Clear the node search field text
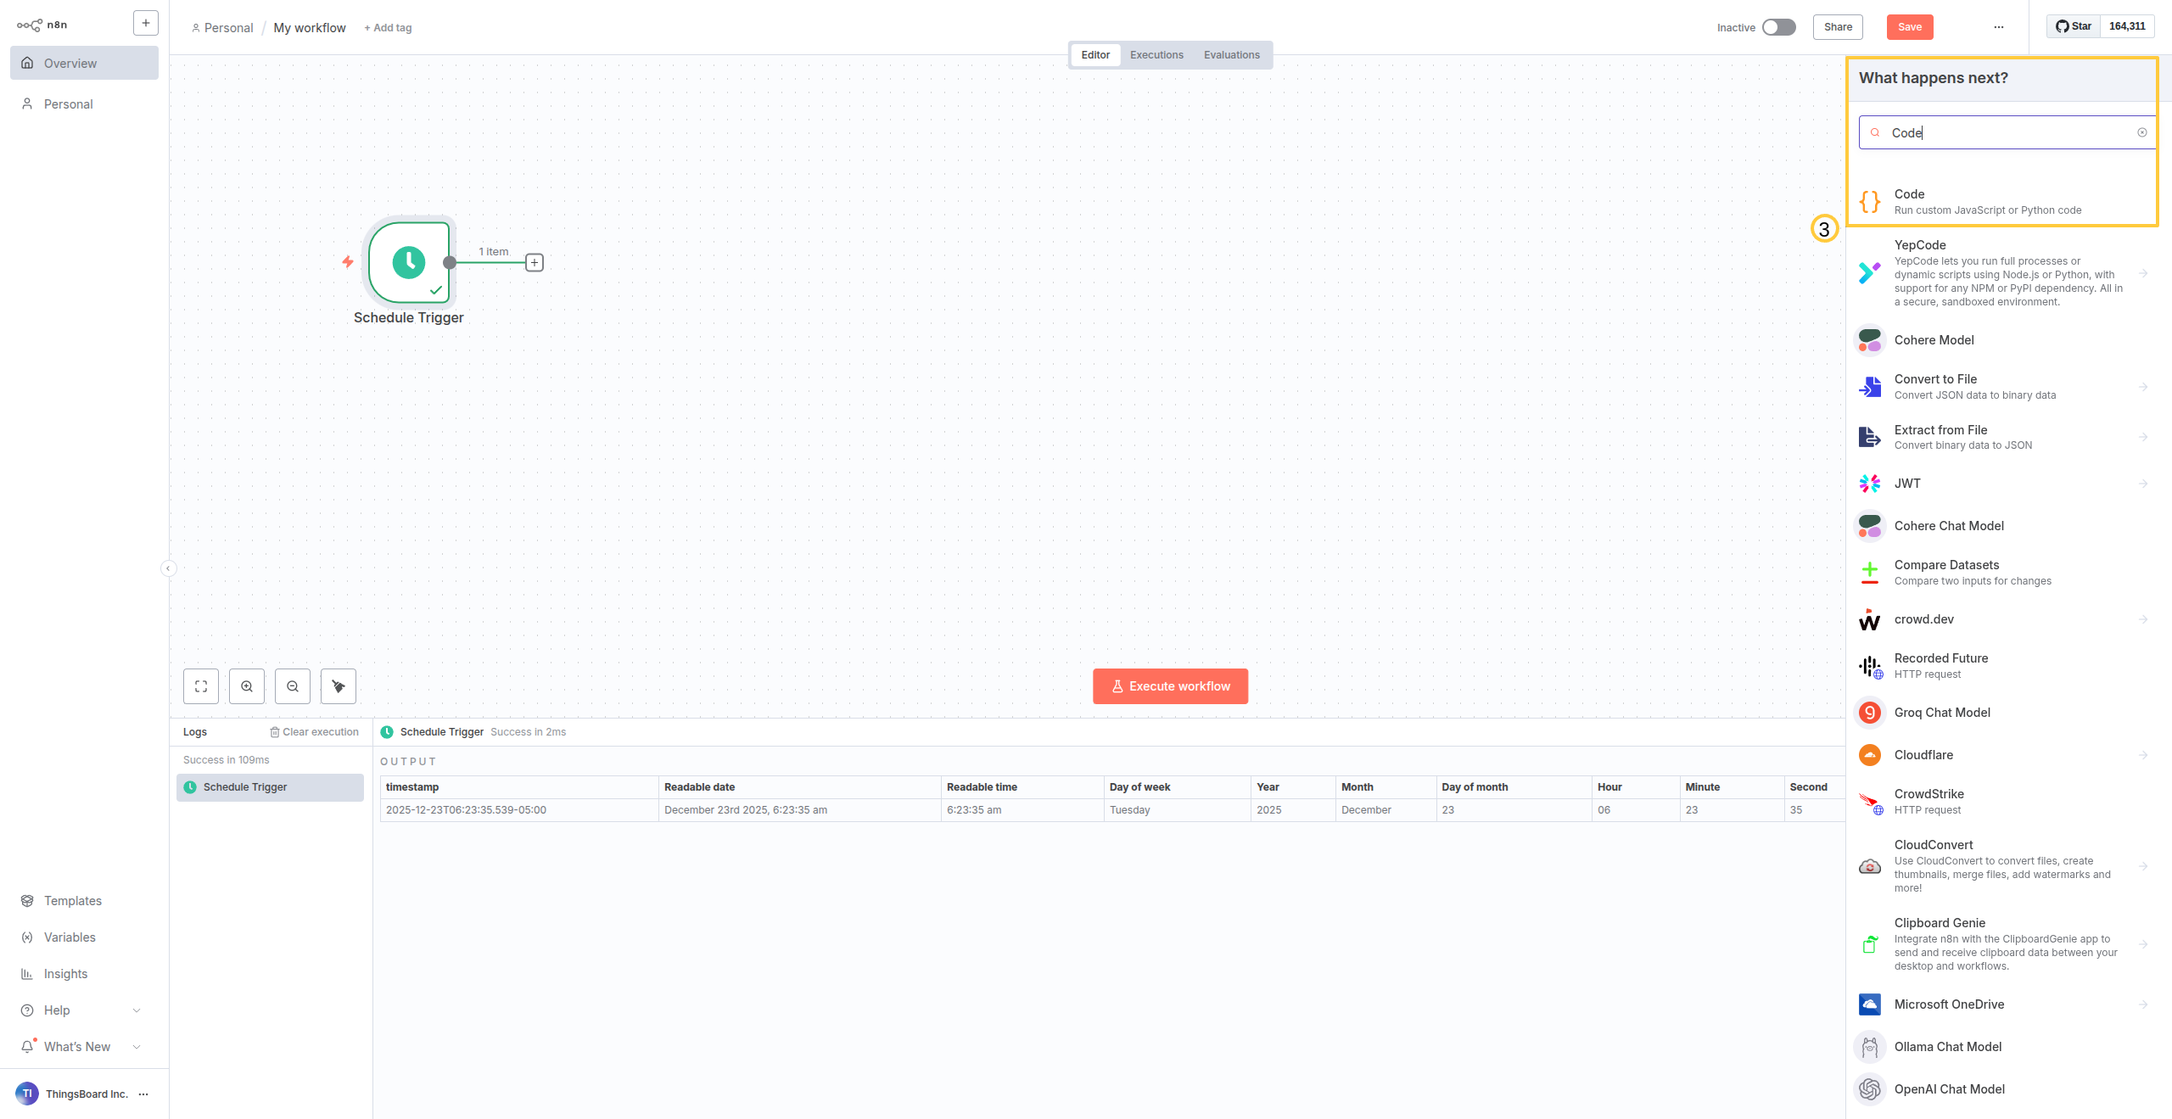This screenshot has height=1119, width=2172. coord(2141,132)
